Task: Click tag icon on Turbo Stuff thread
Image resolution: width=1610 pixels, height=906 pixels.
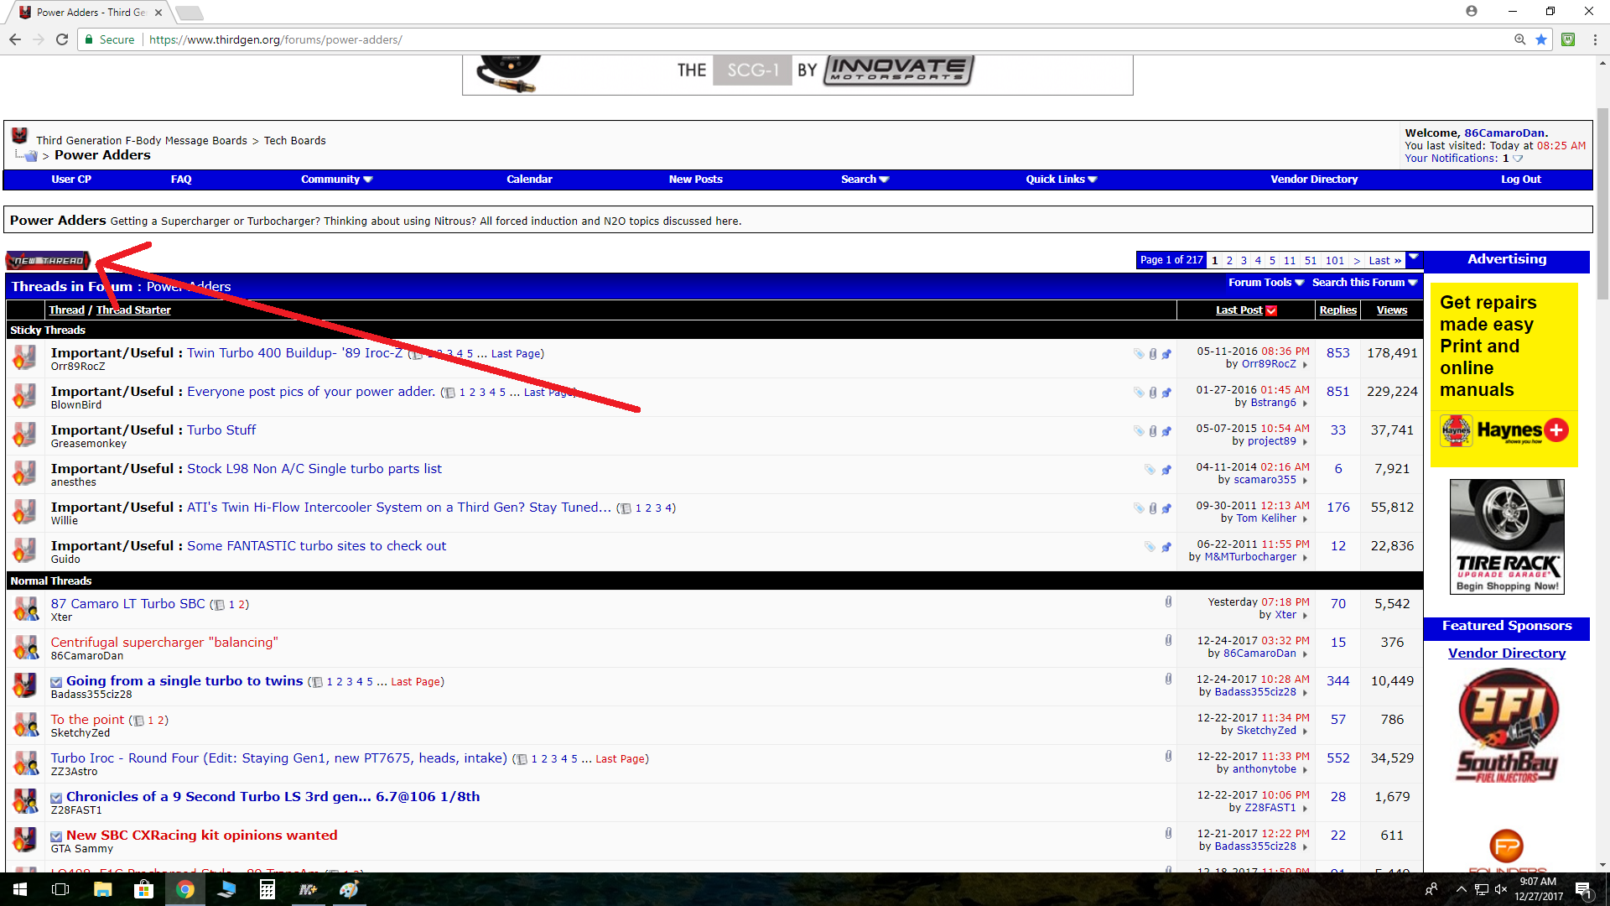Action: coord(1139,431)
